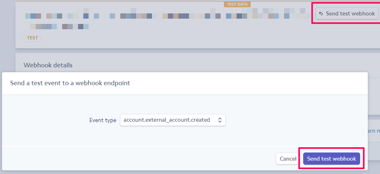Click the reply arrow icon beside top Send test webhook
Viewport: 380px width, 174px height.
click(321, 13)
